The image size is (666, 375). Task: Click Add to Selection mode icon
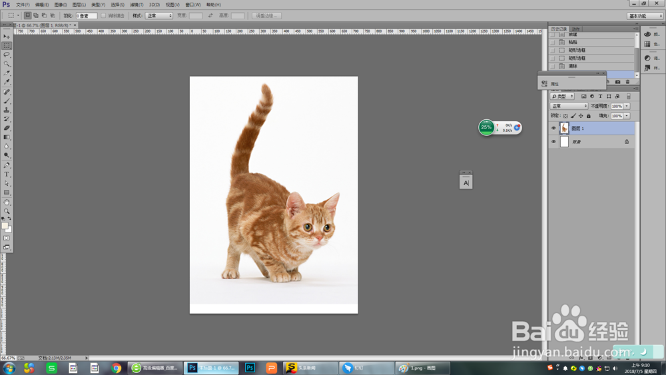(x=36, y=15)
